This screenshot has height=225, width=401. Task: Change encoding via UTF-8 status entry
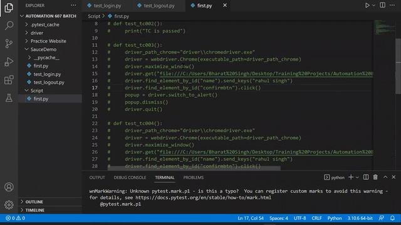coord(299,218)
